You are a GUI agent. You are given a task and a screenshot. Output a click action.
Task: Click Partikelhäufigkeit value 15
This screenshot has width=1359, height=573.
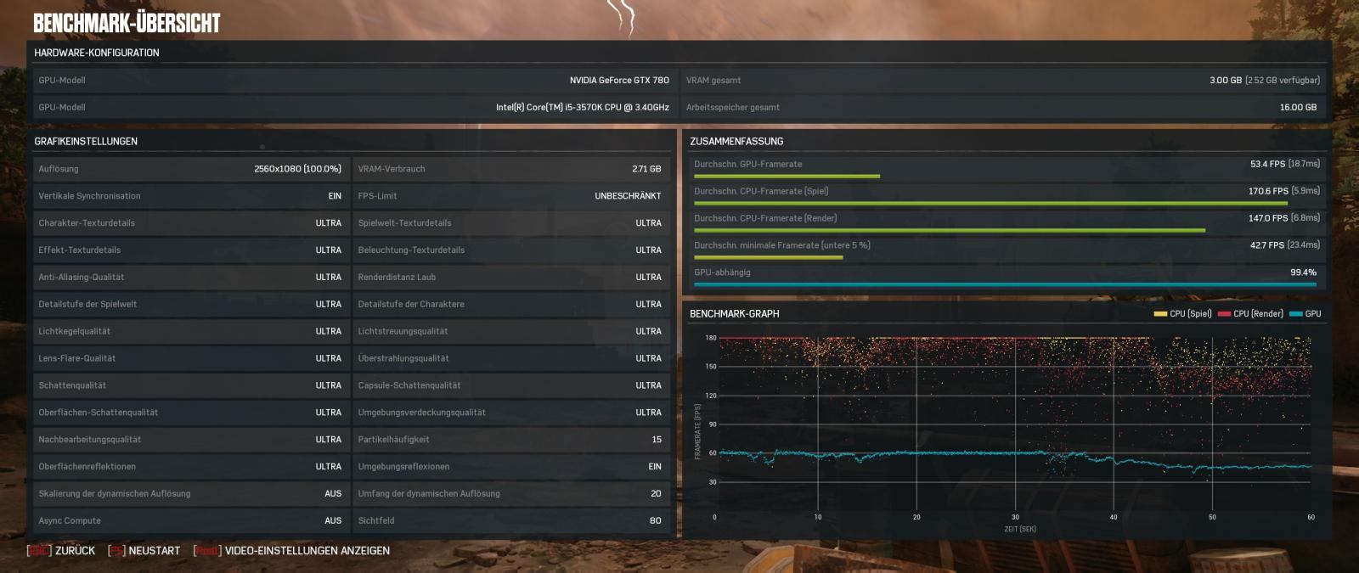(657, 440)
